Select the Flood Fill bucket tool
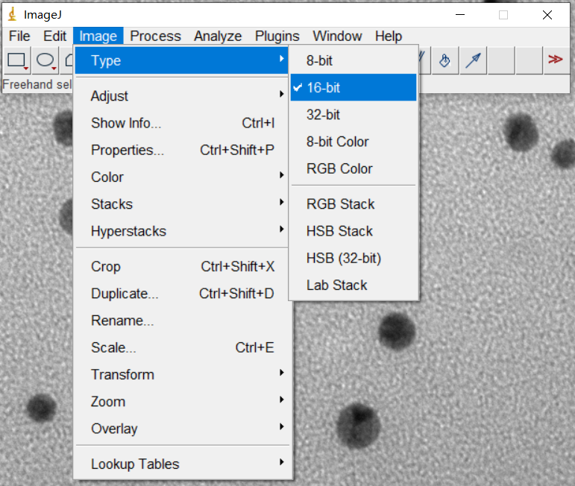575x486 pixels. [x=444, y=60]
